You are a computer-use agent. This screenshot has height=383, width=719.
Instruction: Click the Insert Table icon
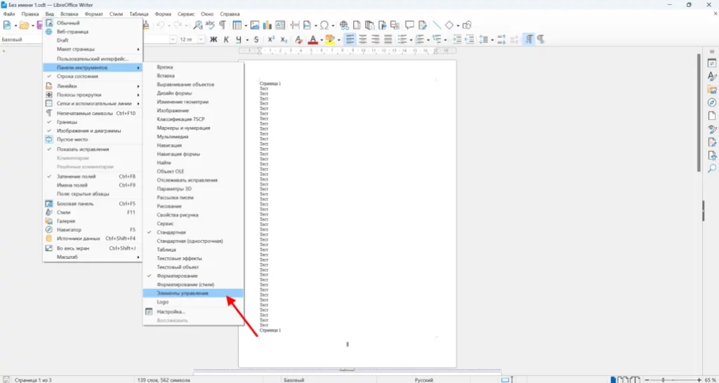237,25
